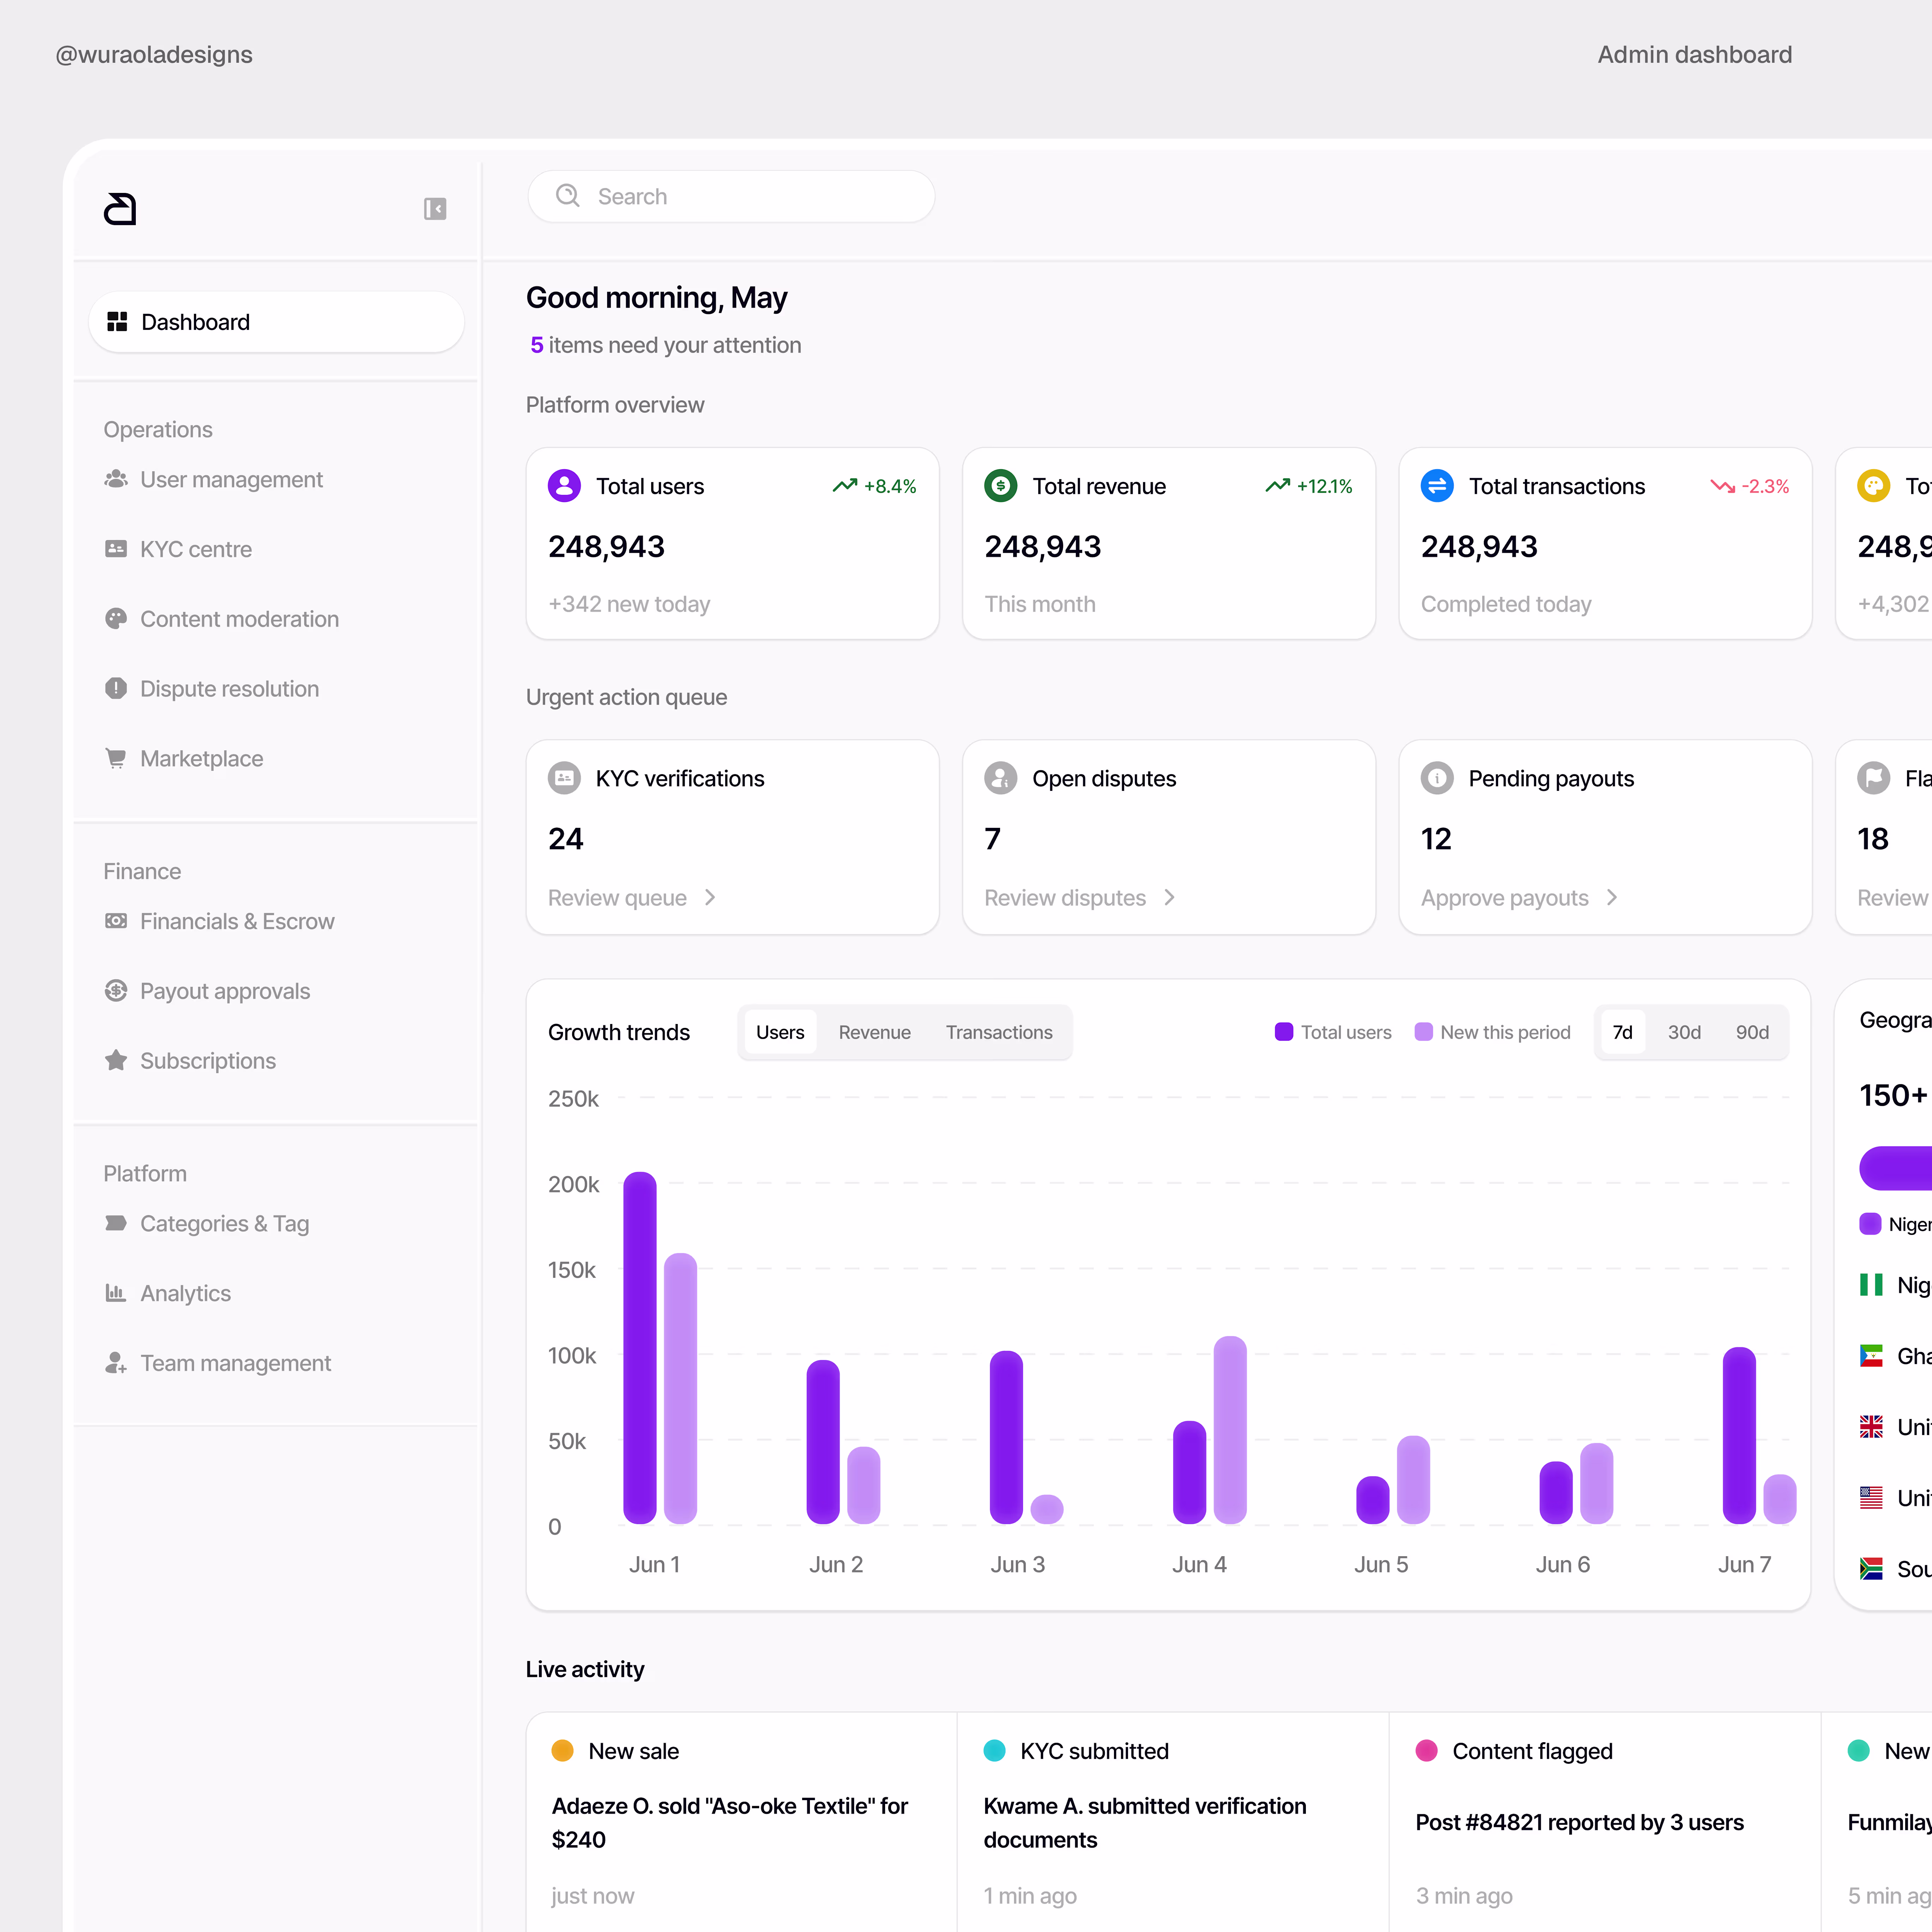
Task: Click the User management people icon
Action: 116,479
